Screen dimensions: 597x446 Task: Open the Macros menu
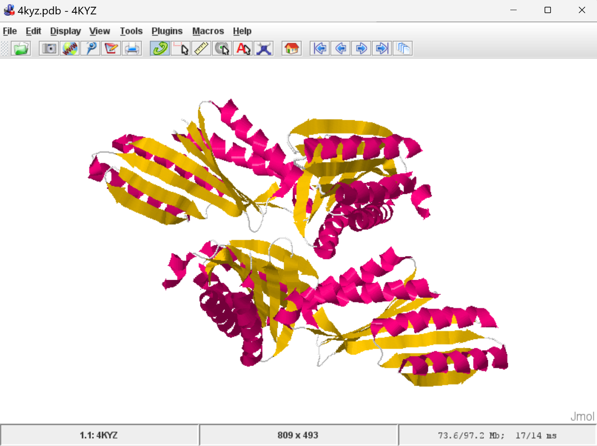coord(208,31)
